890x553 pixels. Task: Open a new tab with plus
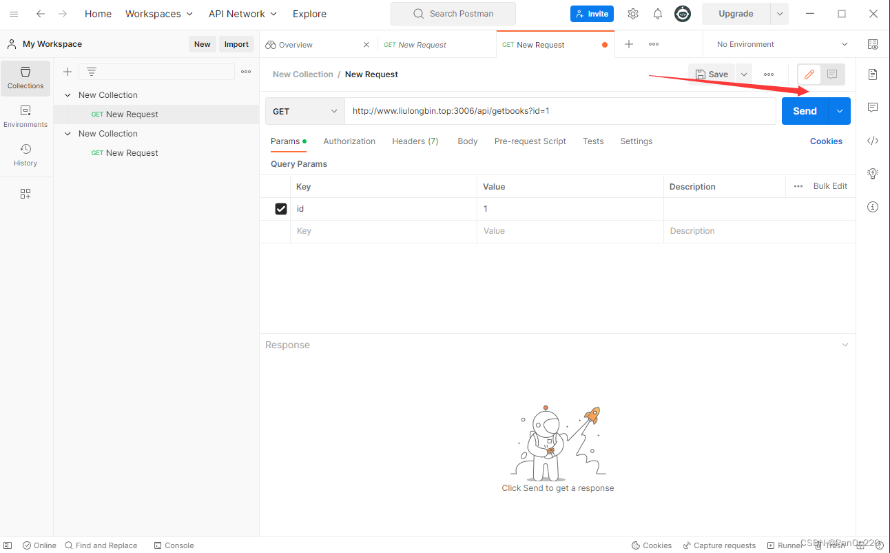pos(629,44)
